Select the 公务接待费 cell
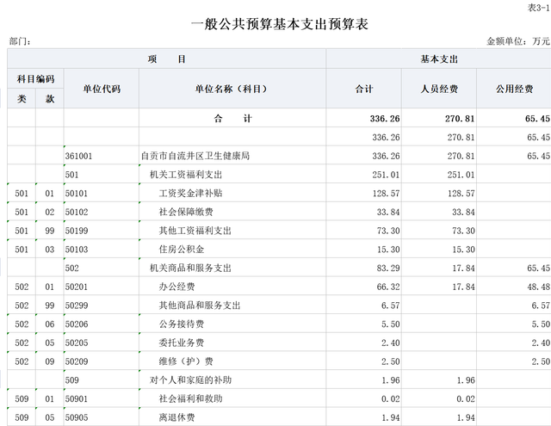This screenshot has height=426, width=551. pos(182,324)
